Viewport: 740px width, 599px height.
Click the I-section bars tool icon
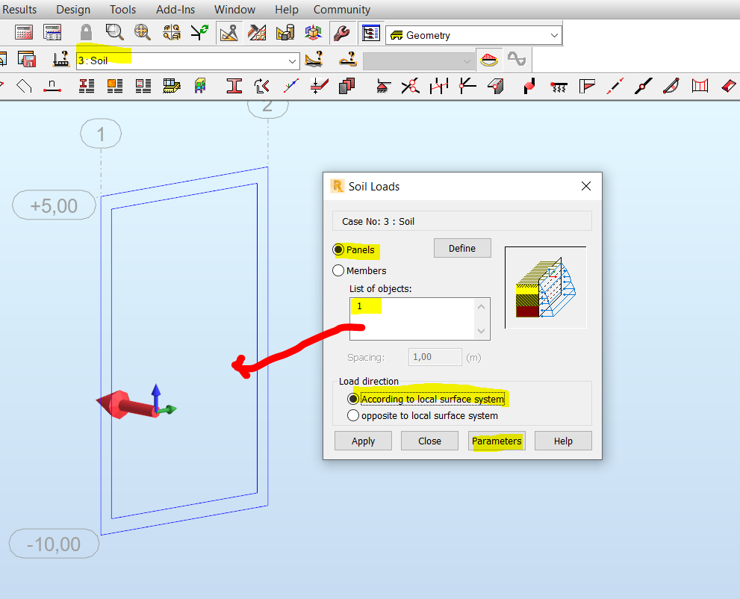[x=233, y=86]
